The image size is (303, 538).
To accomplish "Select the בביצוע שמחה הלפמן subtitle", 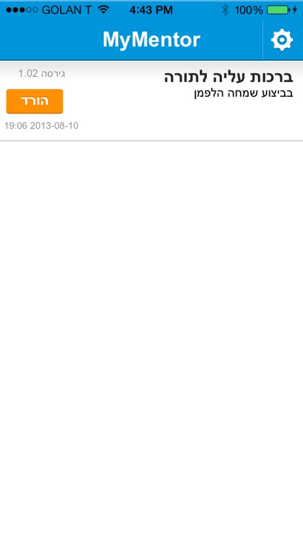I will coord(244,93).
